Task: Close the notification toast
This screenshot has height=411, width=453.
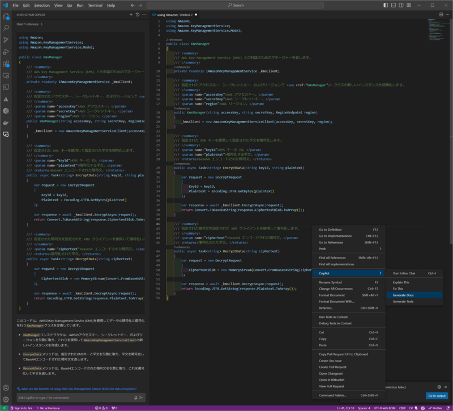Action: (446, 387)
